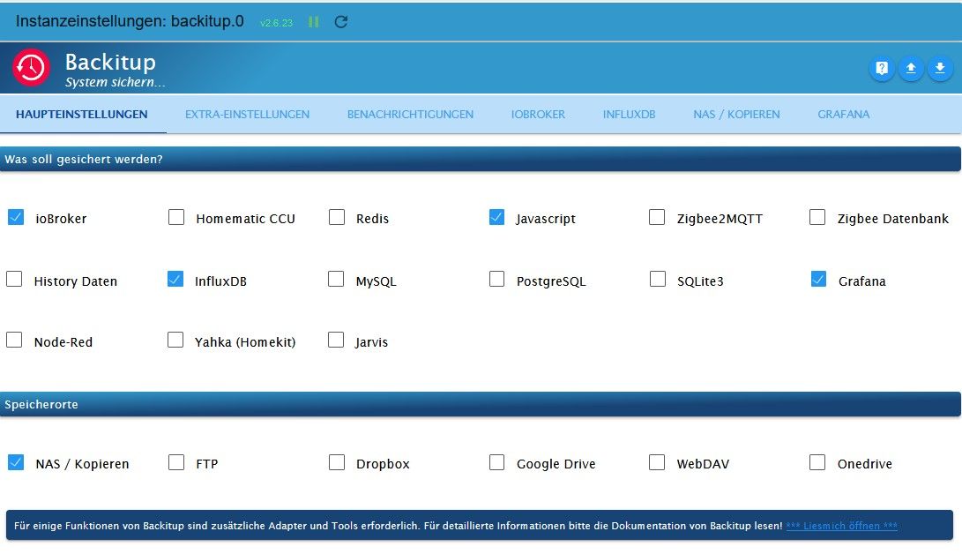The height and width of the screenshot is (554, 962).
Task: Uncheck the NAS / Kopieren storage checkbox
Action: click(16, 462)
